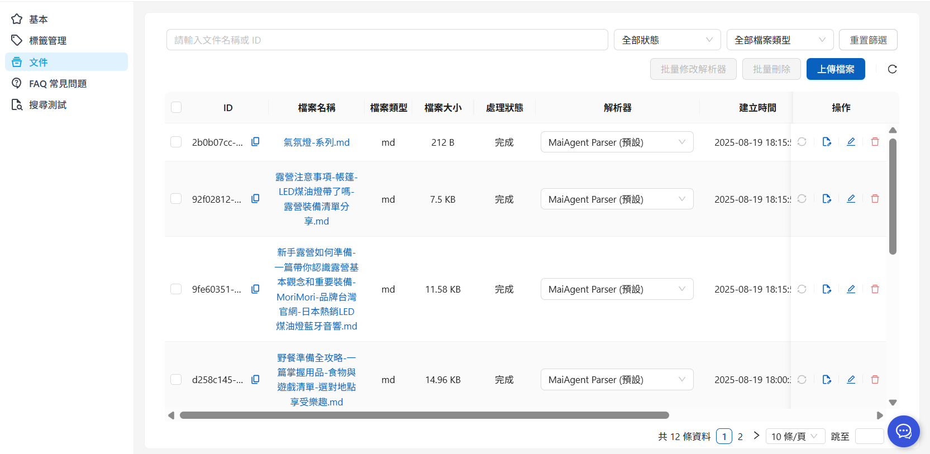
Task: Expand the 全部檔案類型 file type dropdown
Action: tap(779, 40)
